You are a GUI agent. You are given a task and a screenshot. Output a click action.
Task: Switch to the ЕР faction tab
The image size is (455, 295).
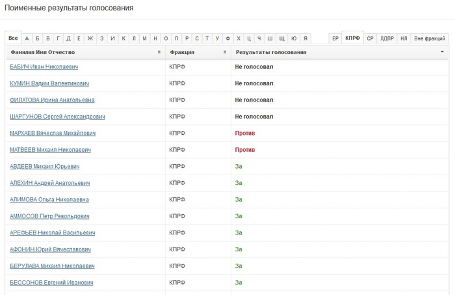(x=335, y=38)
